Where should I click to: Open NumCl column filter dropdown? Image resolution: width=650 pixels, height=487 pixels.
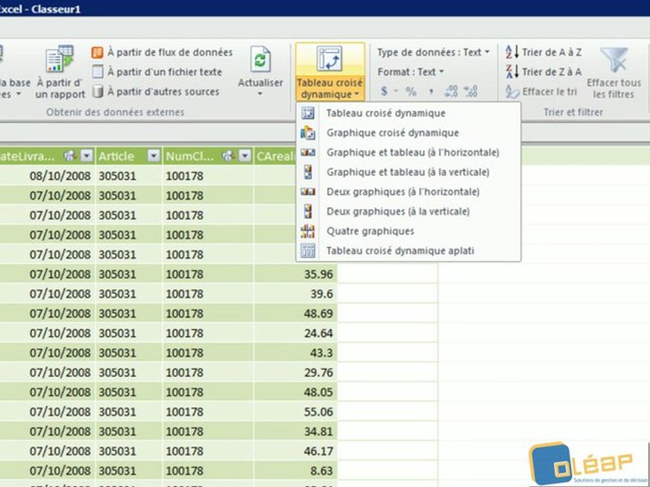point(245,156)
